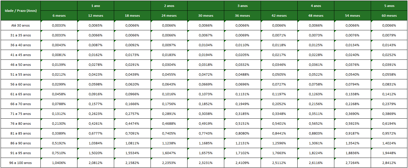
Task: Click the cell containing 0,0794%
Action: point(353,84)
